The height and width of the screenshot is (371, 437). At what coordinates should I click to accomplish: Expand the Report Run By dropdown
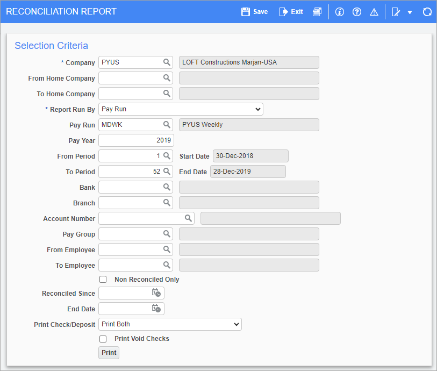(181, 109)
